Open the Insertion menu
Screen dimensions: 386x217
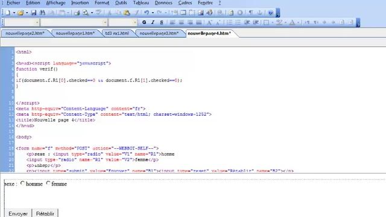[80, 2]
